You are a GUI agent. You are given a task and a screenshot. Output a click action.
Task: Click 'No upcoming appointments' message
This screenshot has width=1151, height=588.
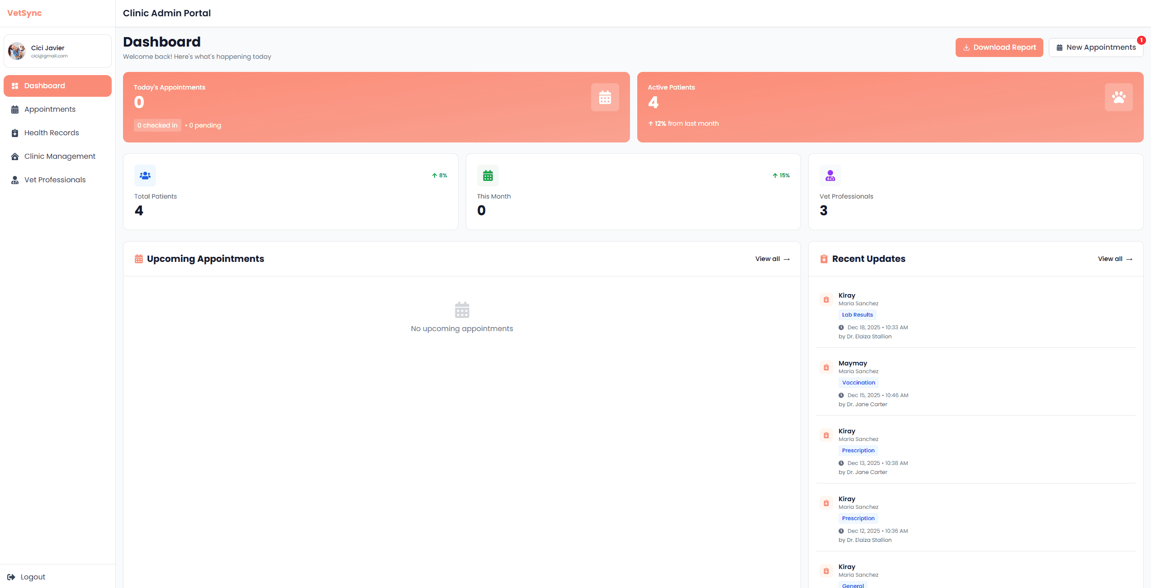coord(462,329)
